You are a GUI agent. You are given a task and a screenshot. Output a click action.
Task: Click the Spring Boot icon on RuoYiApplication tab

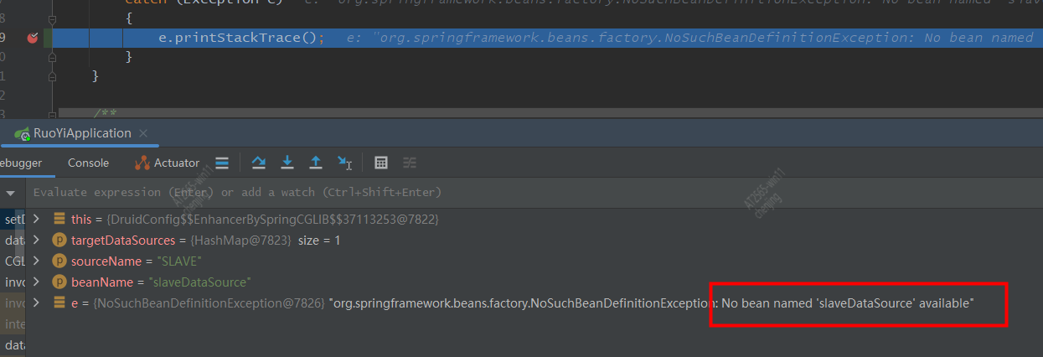[x=22, y=134]
